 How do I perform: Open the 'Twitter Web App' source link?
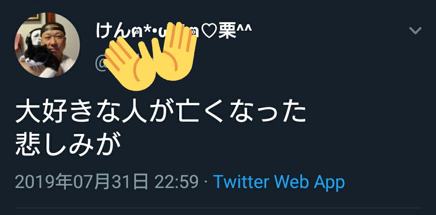coord(279,182)
